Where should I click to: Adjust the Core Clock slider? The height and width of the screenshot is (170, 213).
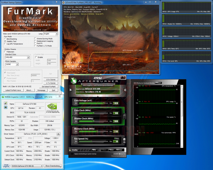tap(93, 113)
